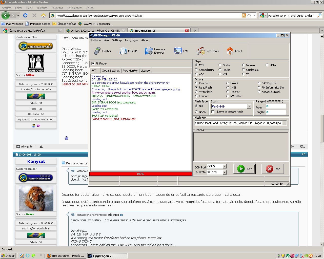Open the list all tabs dropdown

(x=322, y=30)
